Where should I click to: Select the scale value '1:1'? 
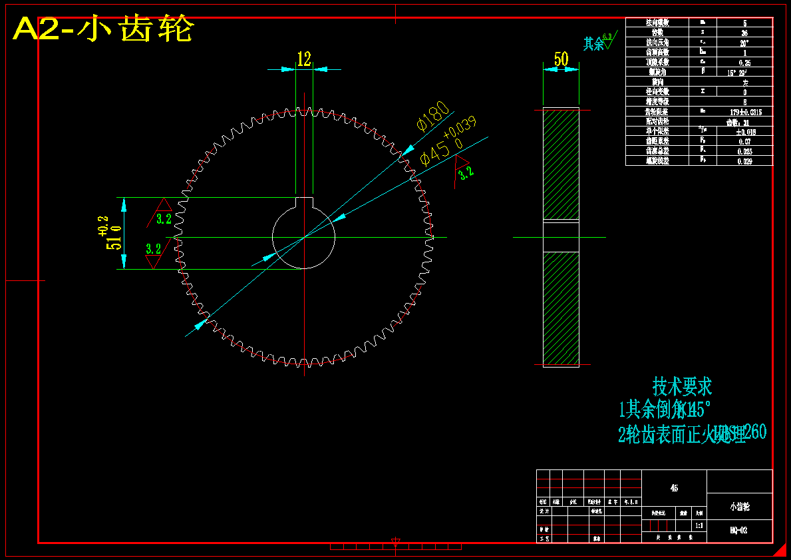pos(699,525)
